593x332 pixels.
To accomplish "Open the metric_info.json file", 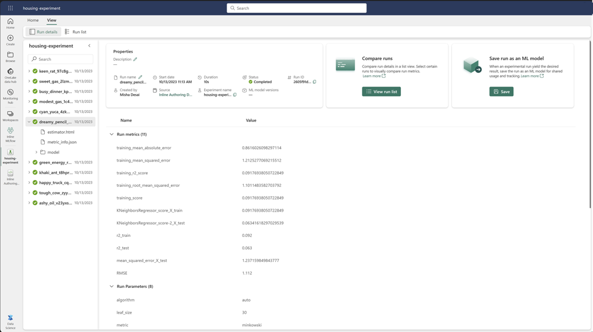I will click(x=61, y=142).
